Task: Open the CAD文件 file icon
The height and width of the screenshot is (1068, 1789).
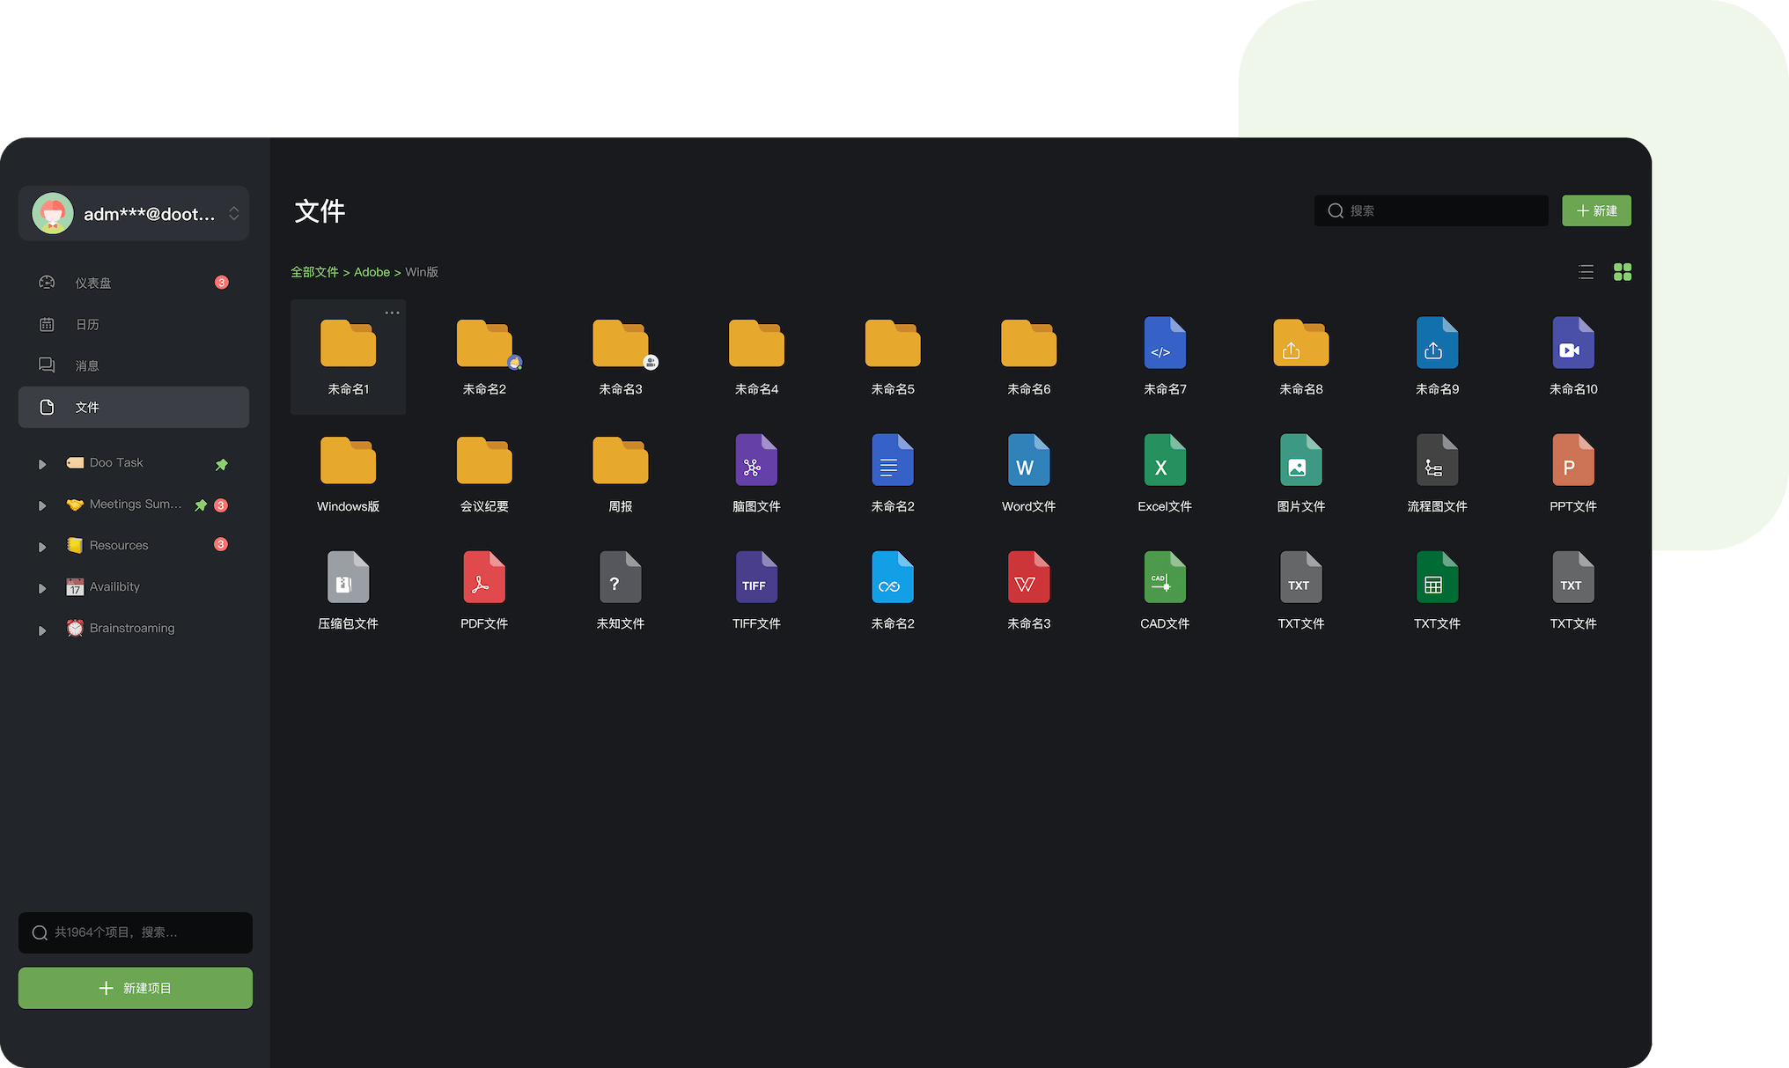Action: point(1164,578)
